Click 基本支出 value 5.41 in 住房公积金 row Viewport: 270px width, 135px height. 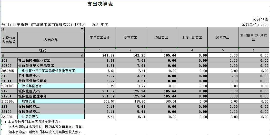point(131,117)
